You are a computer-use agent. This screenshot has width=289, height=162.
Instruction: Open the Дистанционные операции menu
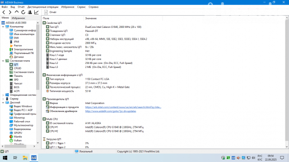point(43,7)
